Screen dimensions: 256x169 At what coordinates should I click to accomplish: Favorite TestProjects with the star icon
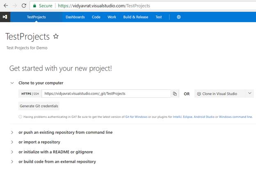pyautogui.click(x=56, y=36)
